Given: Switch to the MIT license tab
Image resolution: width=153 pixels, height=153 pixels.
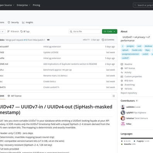Looking at the screenshot, I should pos(15,96).
